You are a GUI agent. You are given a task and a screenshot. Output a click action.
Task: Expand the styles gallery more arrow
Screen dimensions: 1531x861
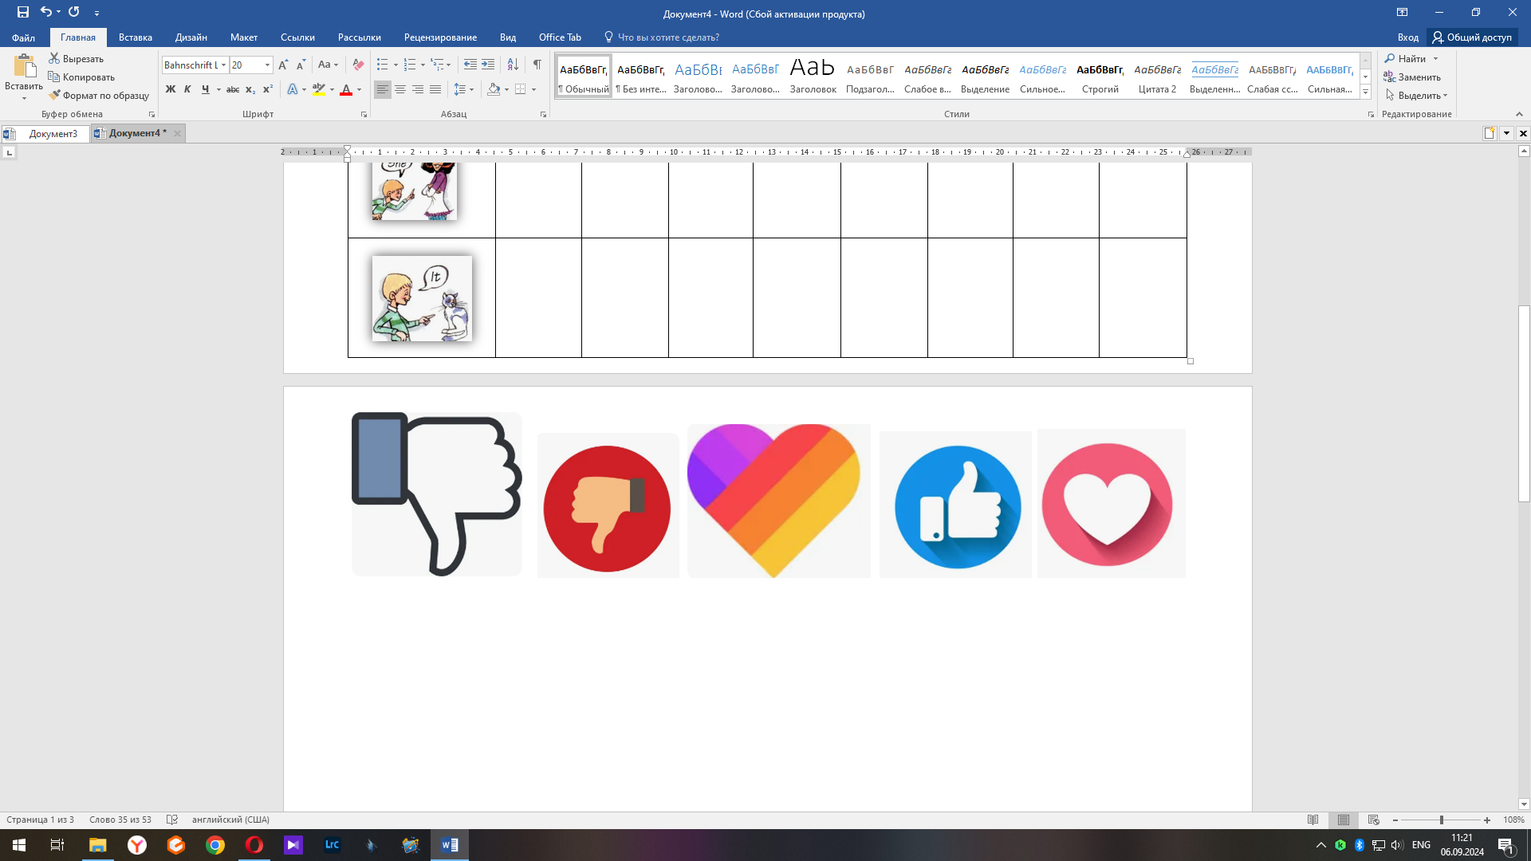tap(1365, 92)
